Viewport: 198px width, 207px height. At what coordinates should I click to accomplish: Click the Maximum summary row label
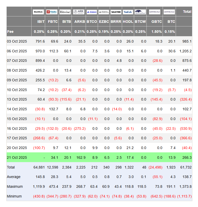15,186
